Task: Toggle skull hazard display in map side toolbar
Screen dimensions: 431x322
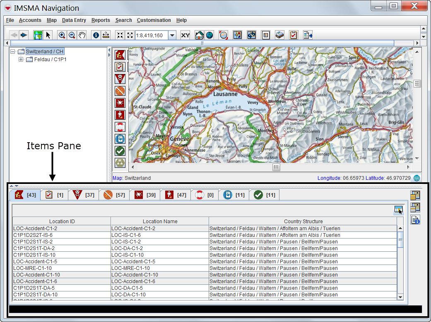Action: (120, 79)
